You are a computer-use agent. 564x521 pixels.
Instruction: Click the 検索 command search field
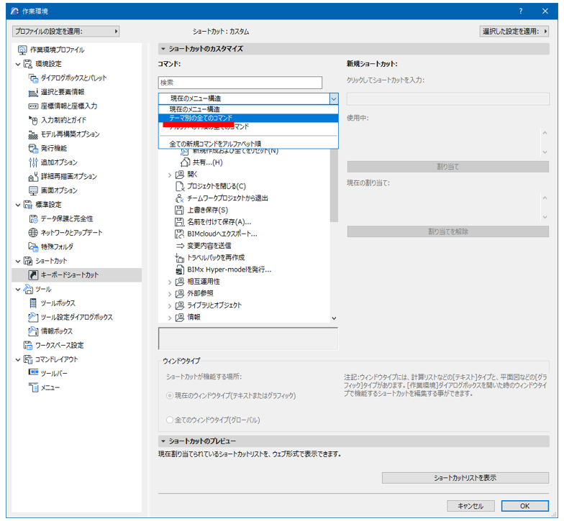240,83
